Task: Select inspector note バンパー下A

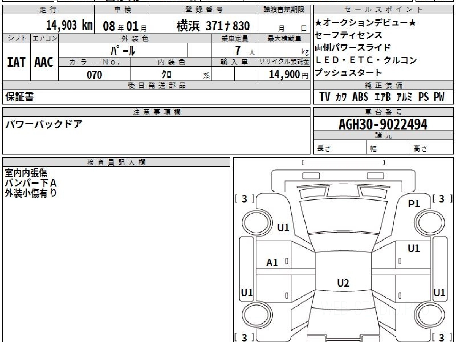Action: click(31, 183)
